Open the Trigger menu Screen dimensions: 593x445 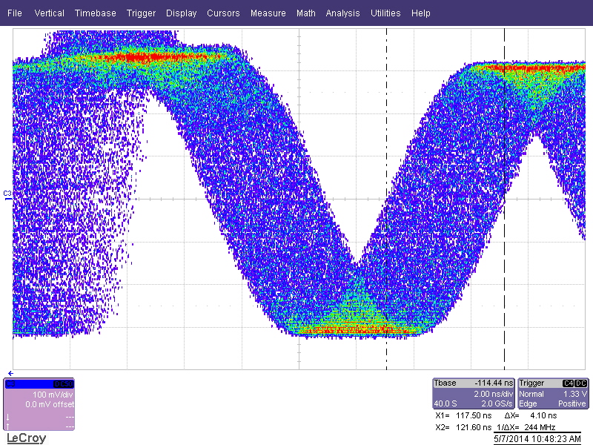pyautogui.click(x=141, y=13)
